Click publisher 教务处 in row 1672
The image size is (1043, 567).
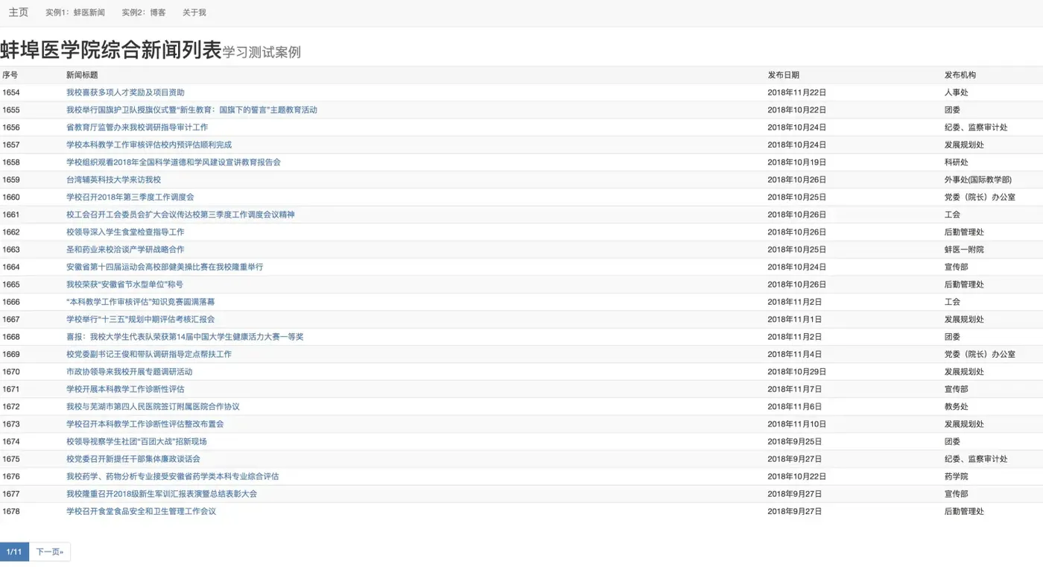957,407
